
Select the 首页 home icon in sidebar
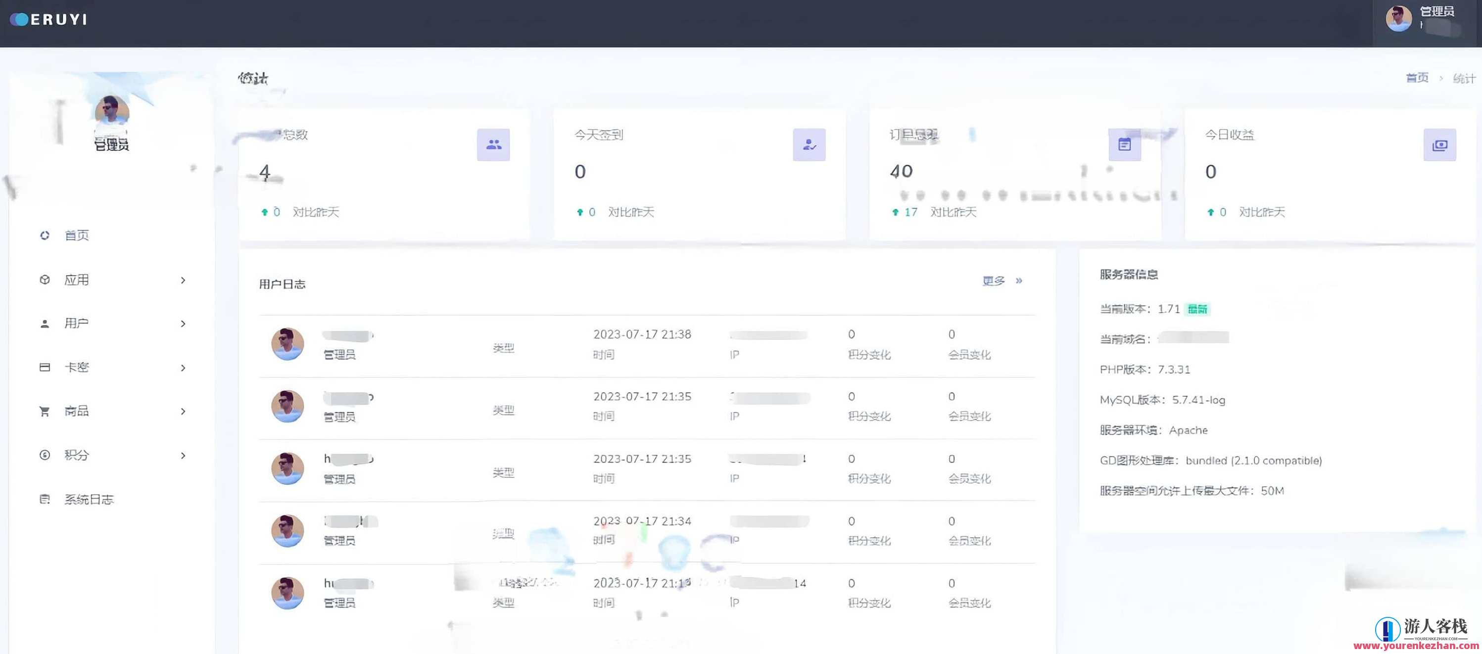point(45,234)
